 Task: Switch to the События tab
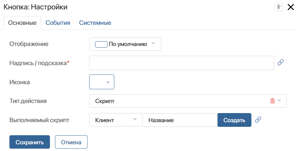(58, 23)
